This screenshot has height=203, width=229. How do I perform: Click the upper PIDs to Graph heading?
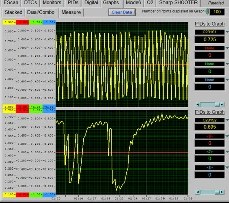210,24
